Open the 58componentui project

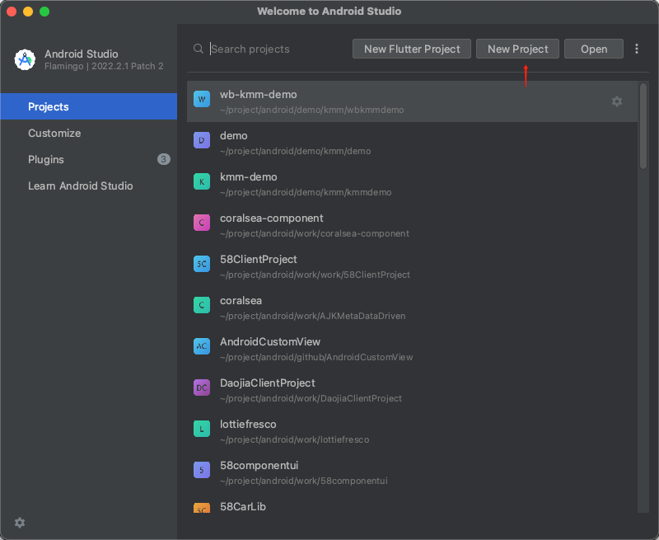[412, 472]
